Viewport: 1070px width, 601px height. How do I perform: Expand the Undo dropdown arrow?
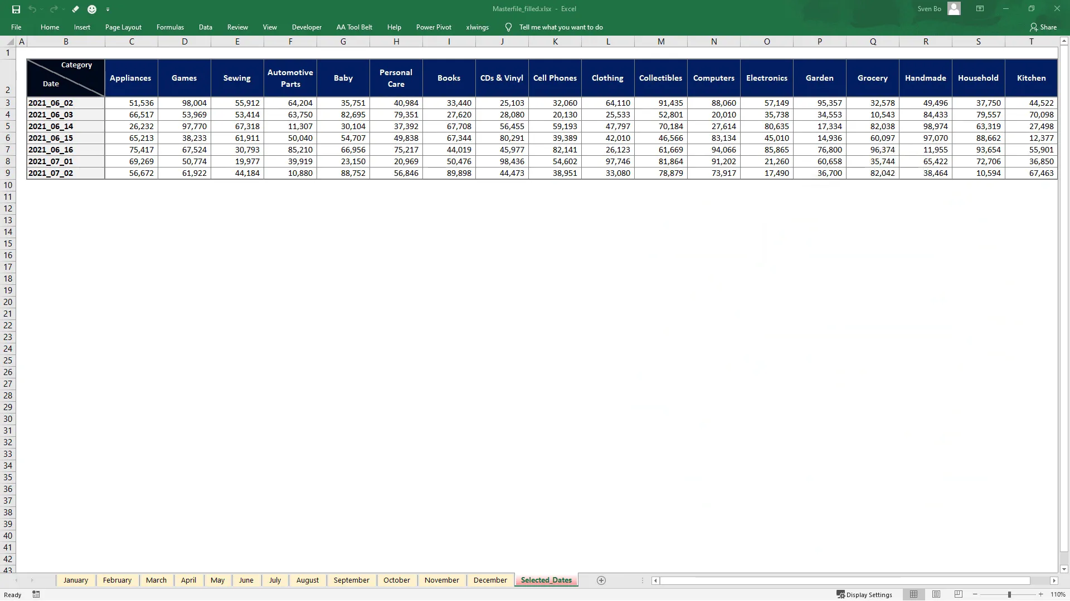click(41, 9)
